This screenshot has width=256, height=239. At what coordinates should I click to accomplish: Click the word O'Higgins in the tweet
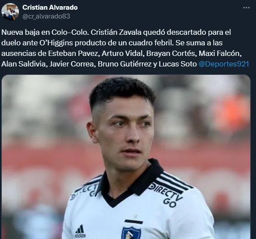(56, 43)
